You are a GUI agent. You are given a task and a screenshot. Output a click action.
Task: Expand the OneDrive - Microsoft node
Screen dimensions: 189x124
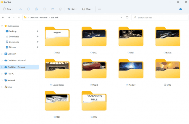click(2, 60)
